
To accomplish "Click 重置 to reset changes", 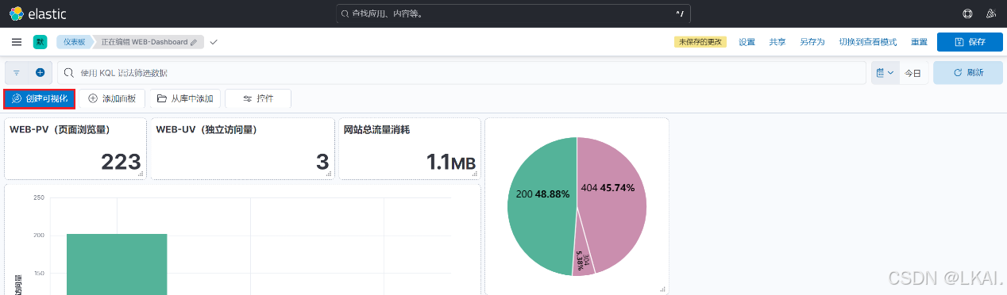I will pos(919,42).
